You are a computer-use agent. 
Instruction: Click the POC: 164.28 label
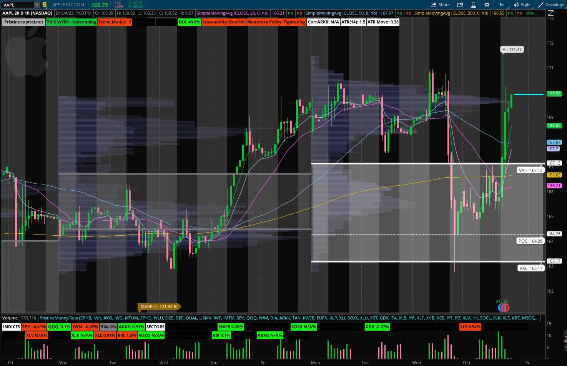530,241
